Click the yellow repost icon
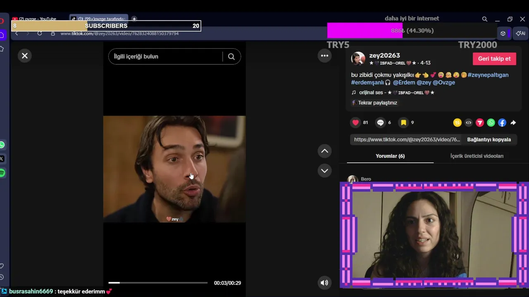This screenshot has width=529, height=297. coord(457,123)
